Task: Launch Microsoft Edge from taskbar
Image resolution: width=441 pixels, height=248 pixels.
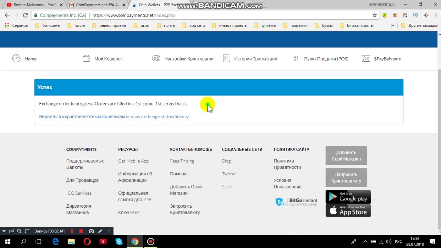Action: [x=55, y=242]
